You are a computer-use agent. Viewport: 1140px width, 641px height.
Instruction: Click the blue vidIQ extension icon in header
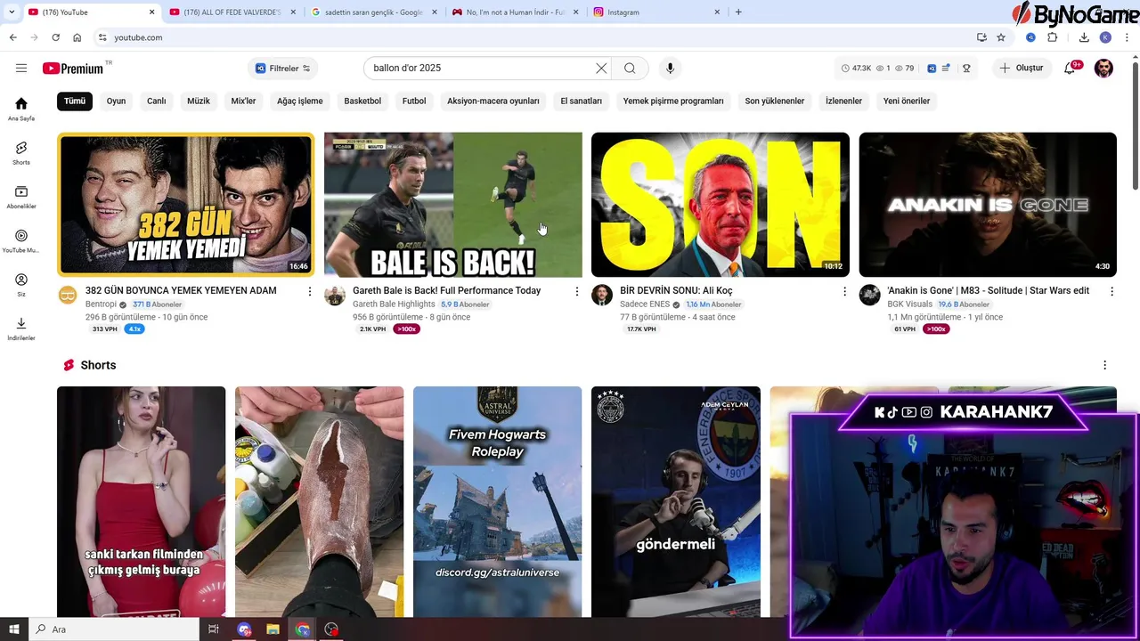(x=932, y=69)
